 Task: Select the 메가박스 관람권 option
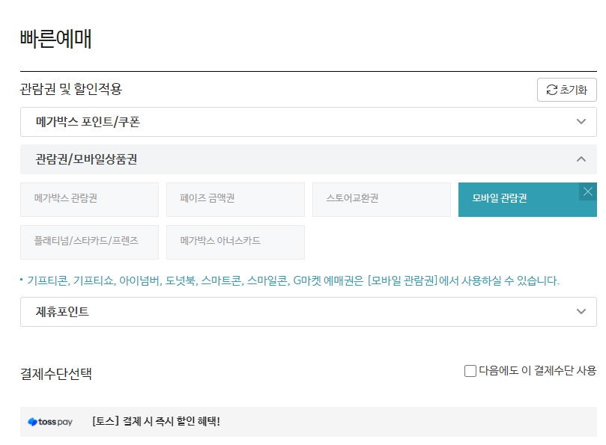(x=89, y=200)
